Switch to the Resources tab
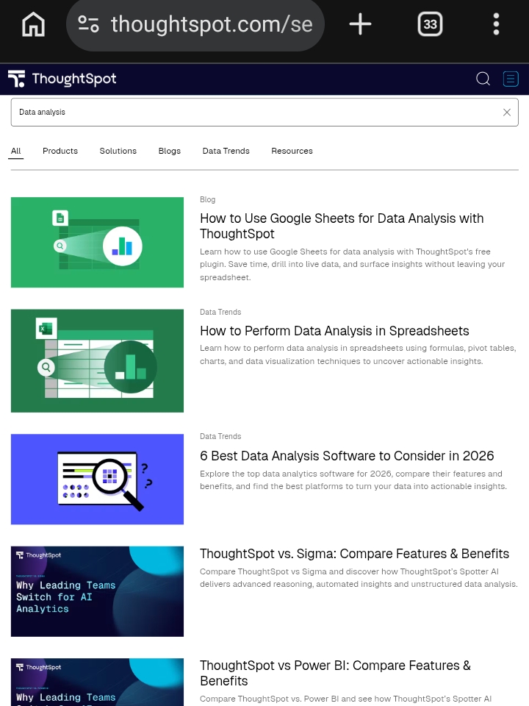Image resolution: width=529 pixels, height=706 pixels. pos(292,151)
